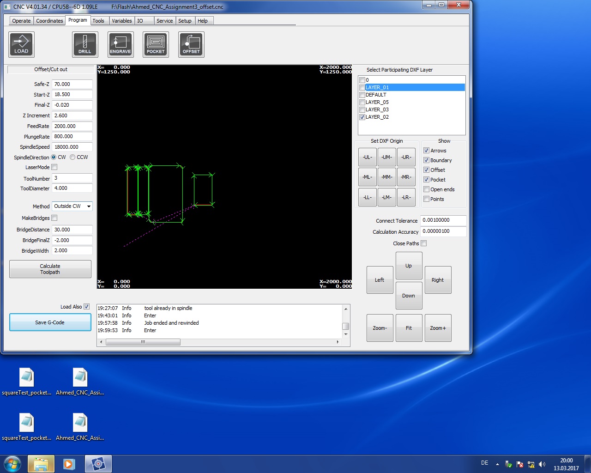Select CCW spindle direction
Image resolution: width=591 pixels, height=473 pixels.
pyautogui.click(x=72, y=157)
